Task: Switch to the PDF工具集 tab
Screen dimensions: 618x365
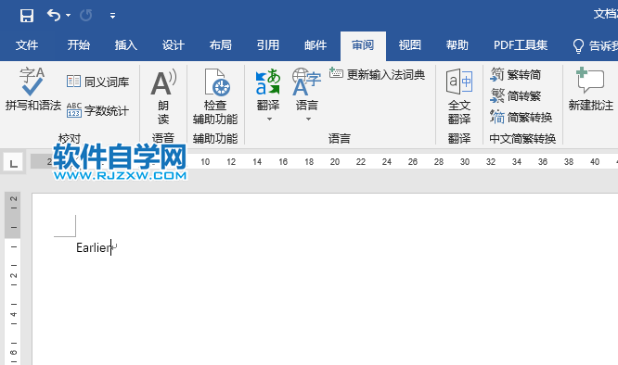Action: (521, 45)
